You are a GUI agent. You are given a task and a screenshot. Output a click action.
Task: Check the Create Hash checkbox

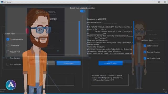8,45
